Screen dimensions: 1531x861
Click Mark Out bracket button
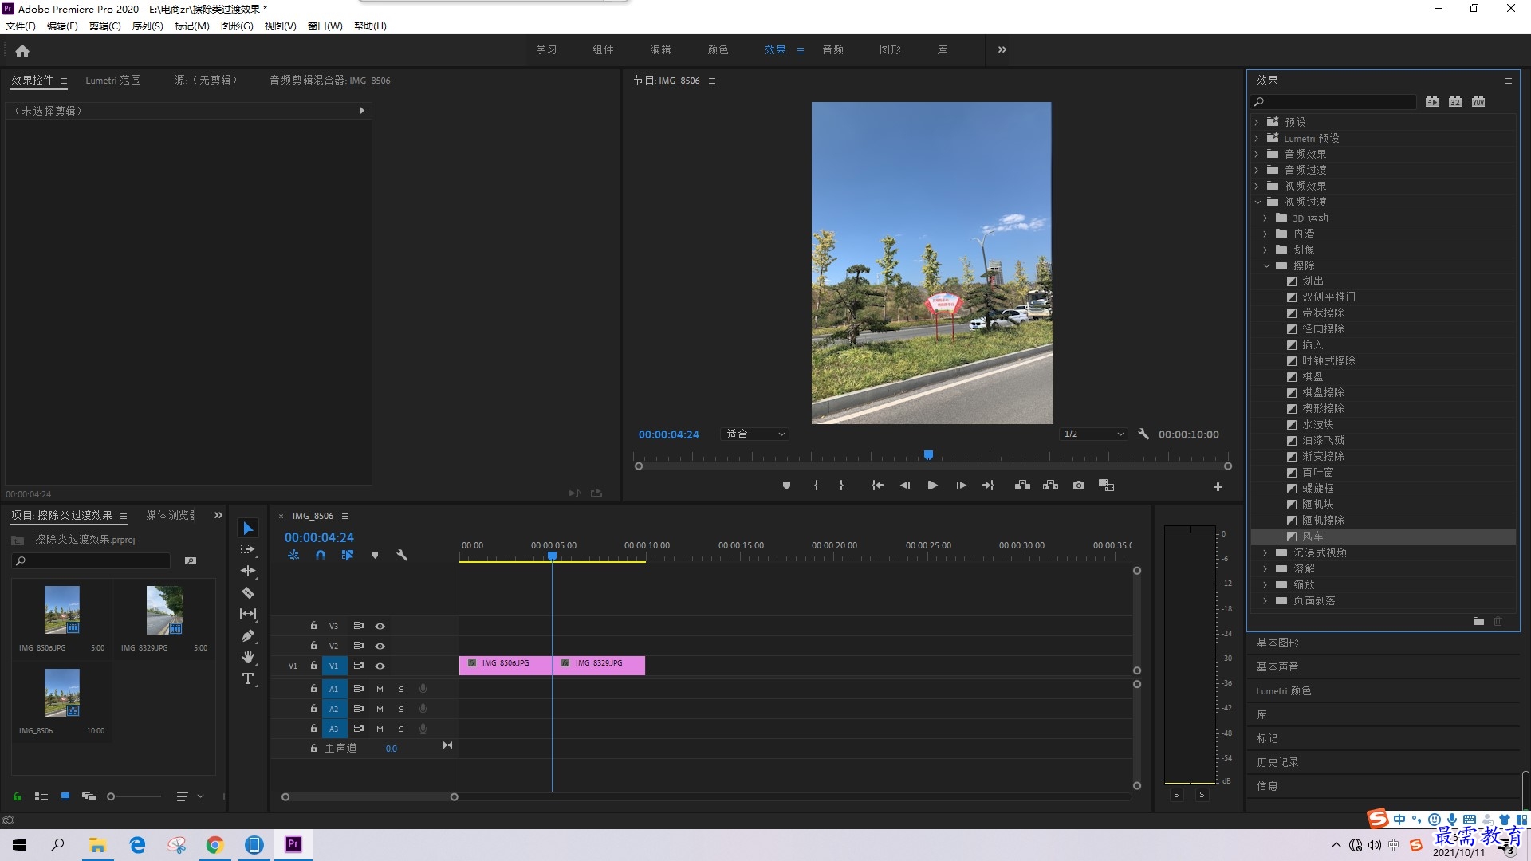(x=841, y=486)
